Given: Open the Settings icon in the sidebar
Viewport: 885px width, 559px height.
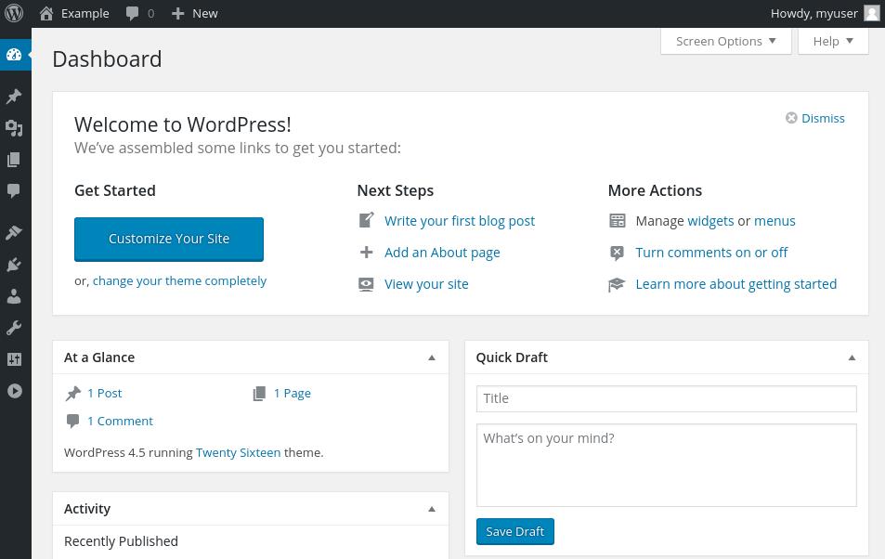Looking at the screenshot, I should pos(14,359).
